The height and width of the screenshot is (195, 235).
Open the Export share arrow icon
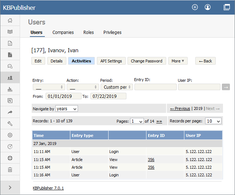10,112
